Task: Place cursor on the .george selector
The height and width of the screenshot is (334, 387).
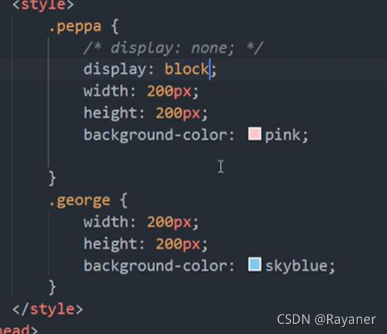Action: [x=79, y=200]
